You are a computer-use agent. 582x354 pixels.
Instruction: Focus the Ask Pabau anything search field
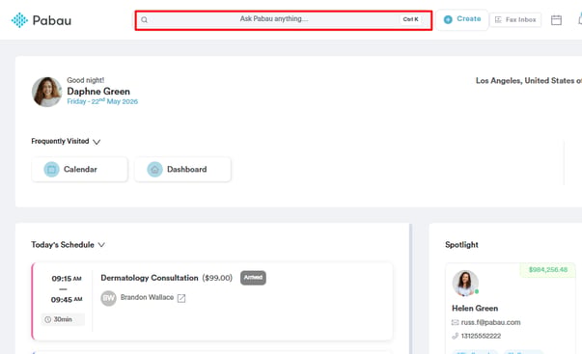click(x=284, y=20)
